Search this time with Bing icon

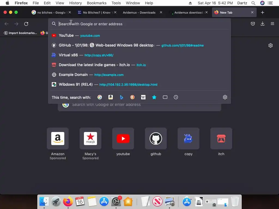tap(122, 97)
